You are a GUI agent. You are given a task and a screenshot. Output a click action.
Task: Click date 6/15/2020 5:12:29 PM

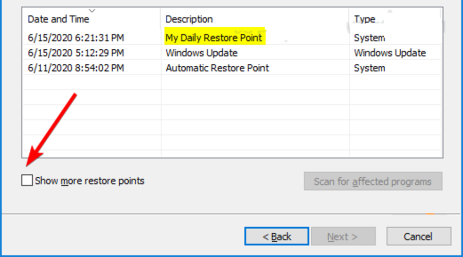(x=76, y=53)
